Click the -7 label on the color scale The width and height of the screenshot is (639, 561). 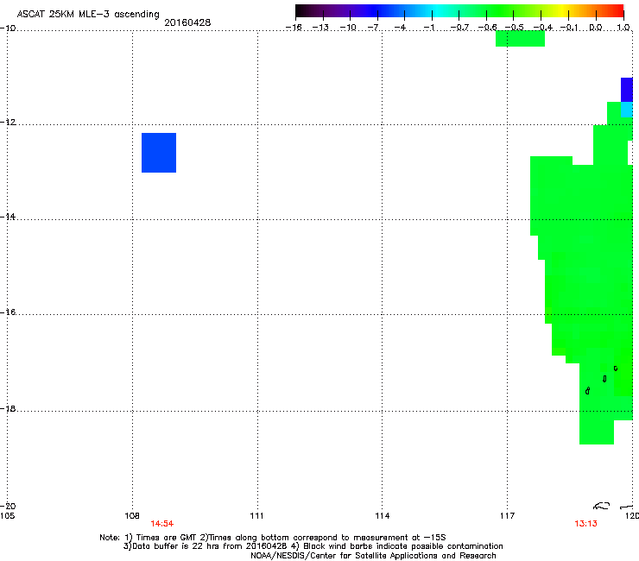click(x=373, y=28)
